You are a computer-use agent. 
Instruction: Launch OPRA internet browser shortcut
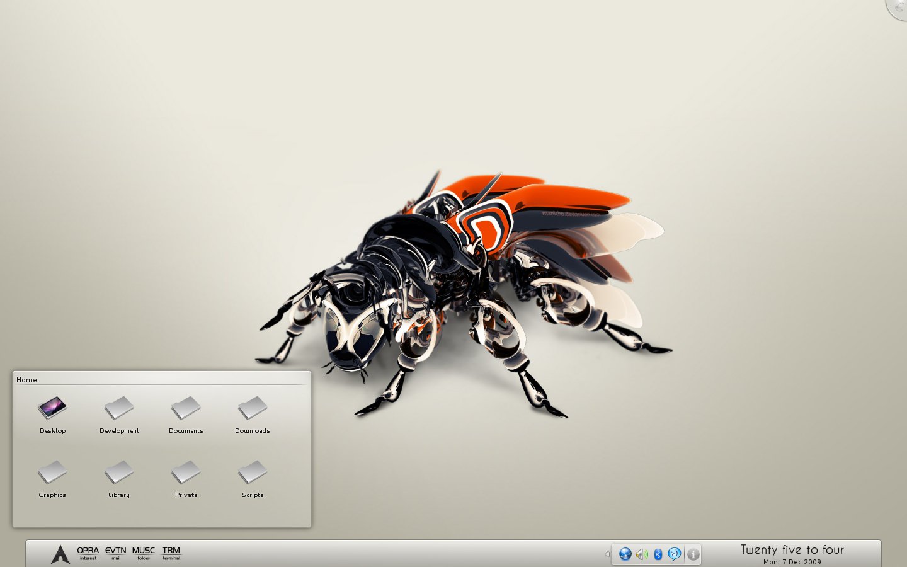[88, 553]
